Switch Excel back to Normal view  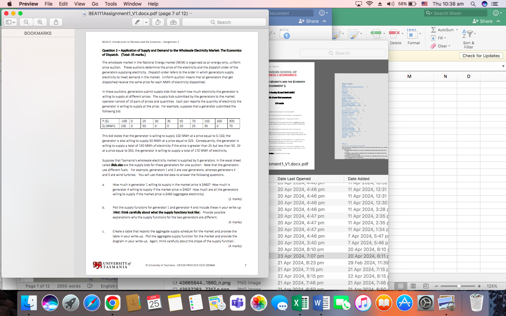pos(400,286)
